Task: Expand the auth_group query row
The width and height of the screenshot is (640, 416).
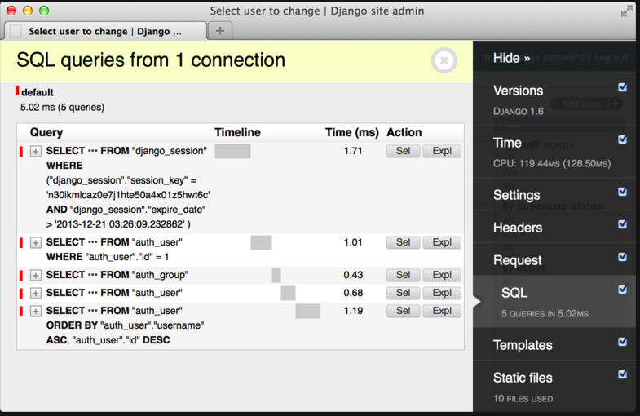Action: (x=36, y=276)
